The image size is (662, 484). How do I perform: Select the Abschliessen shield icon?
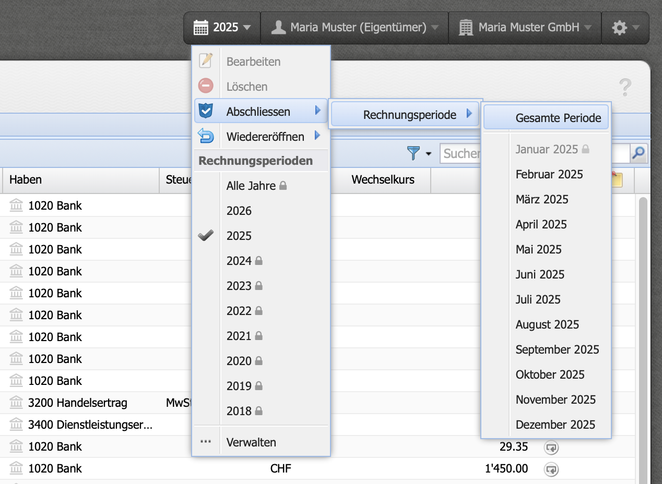tap(207, 111)
